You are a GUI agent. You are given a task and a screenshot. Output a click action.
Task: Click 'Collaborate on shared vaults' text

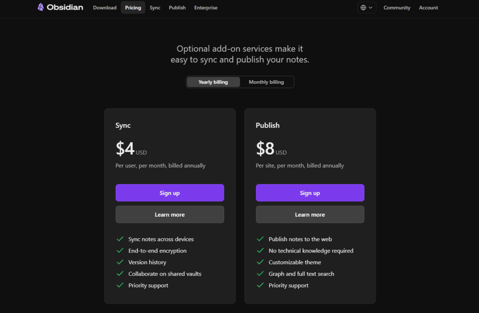[x=165, y=274]
